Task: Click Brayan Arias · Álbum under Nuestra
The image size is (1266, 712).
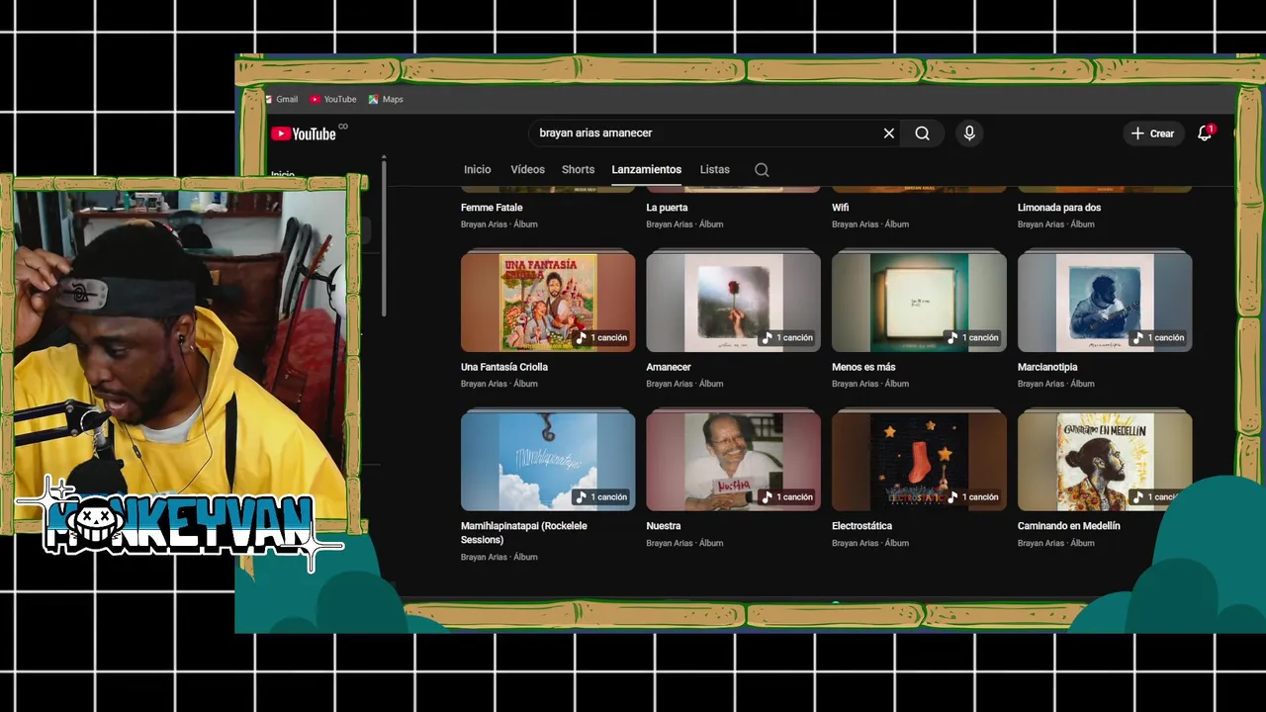Action: 684,543
